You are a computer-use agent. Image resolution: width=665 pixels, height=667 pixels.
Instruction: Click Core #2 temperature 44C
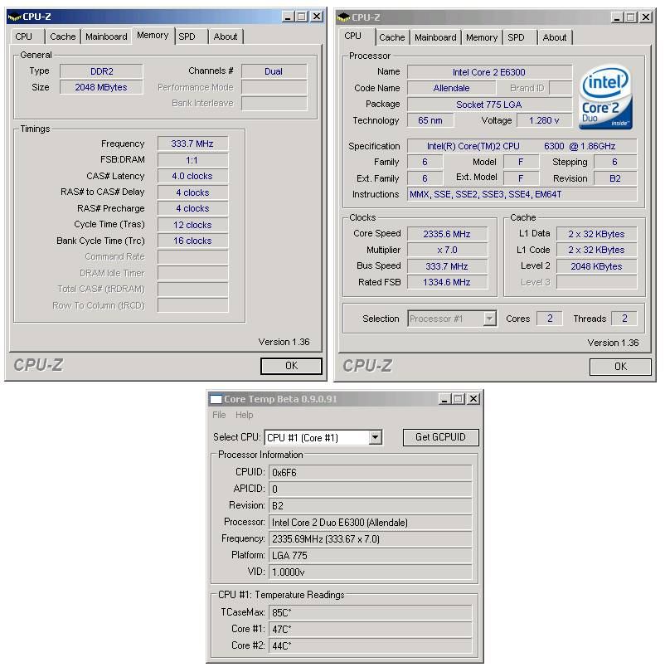pos(371,645)
